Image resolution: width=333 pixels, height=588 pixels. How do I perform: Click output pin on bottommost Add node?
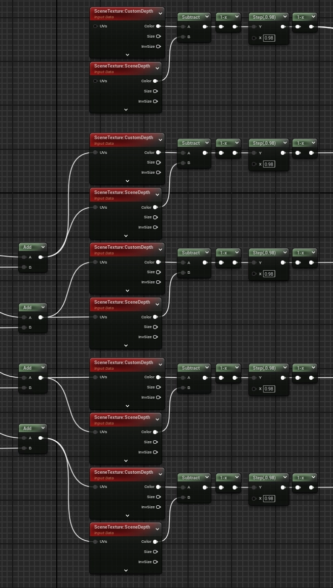pos(41,438)
